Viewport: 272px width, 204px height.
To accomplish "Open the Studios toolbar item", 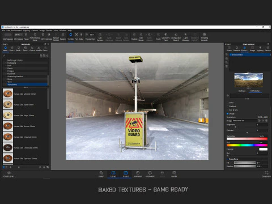I will [x=134, y=36].
